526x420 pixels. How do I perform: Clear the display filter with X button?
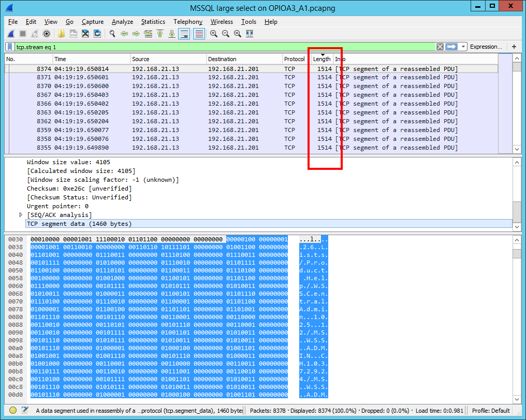(440, 47)
